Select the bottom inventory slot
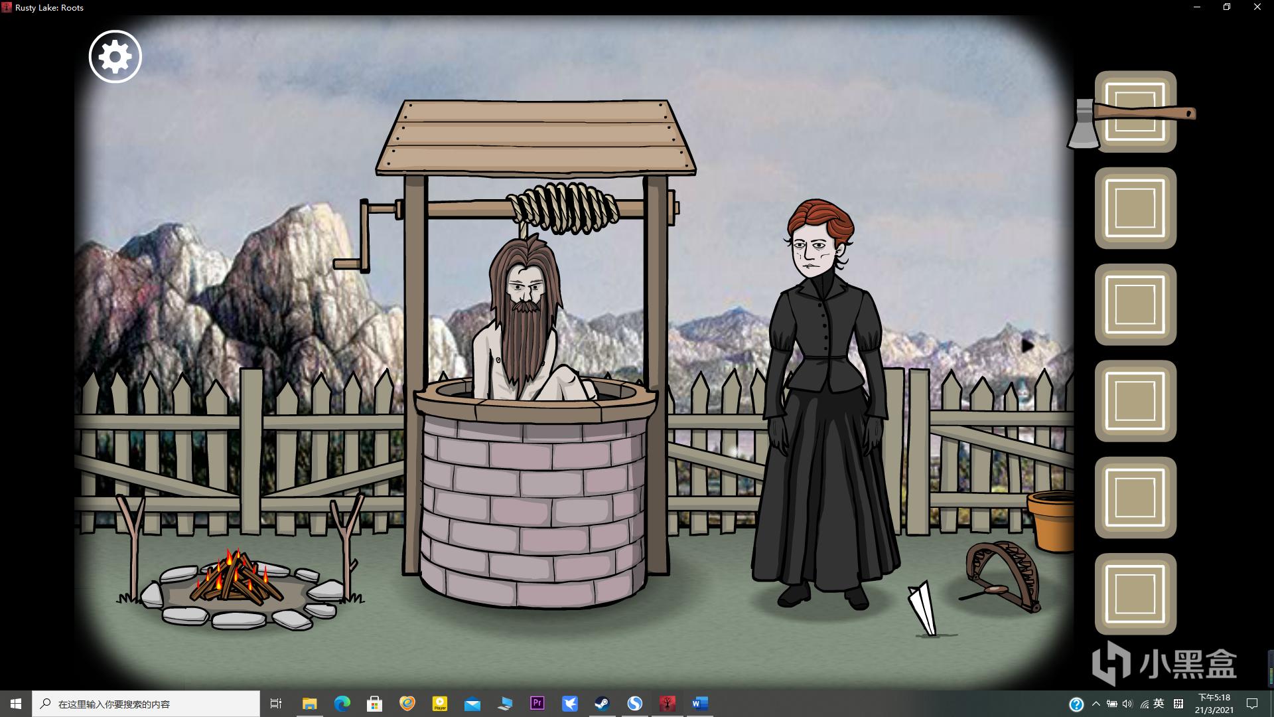The width and height of the screenshot is (1274, 717). click(x=1135, y=594)
